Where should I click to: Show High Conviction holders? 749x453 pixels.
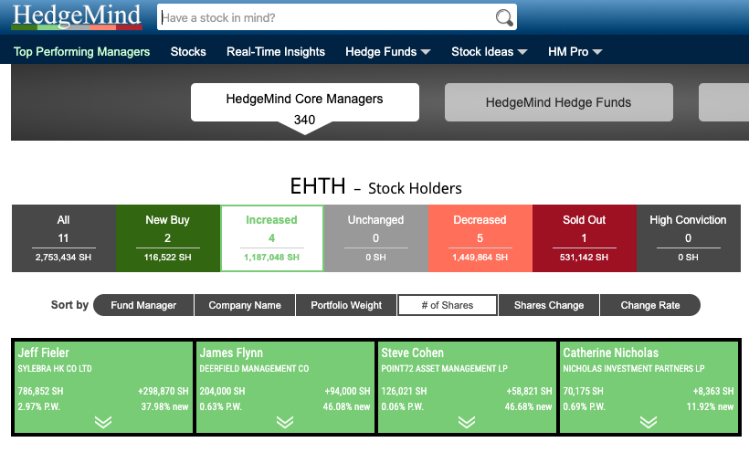(689, 238)
